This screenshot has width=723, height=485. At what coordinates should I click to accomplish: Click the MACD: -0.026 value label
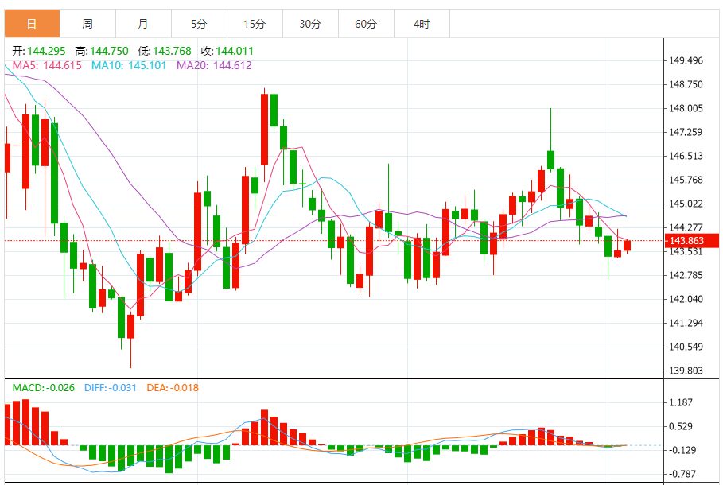click(x=43, y=388)
